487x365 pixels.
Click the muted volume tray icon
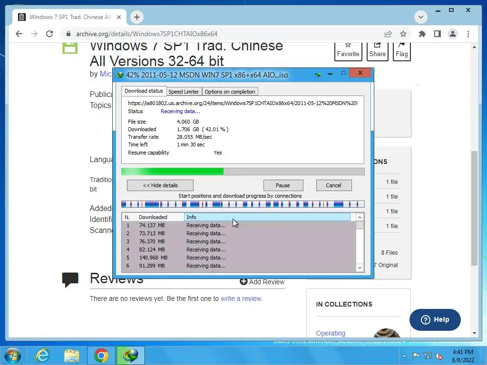439,356
